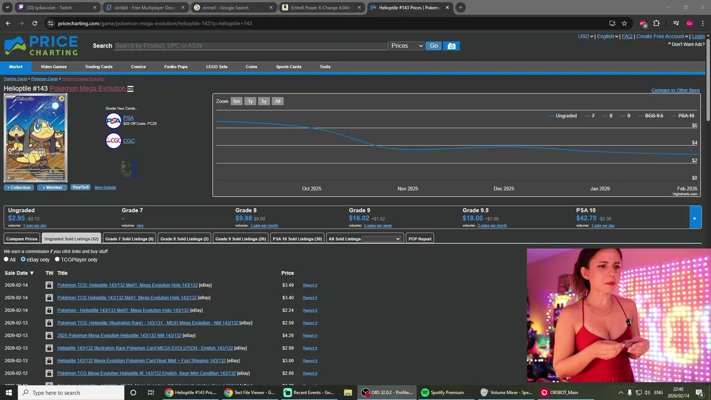Click lock icon for $4.26 eBay sale

[49, 336]
